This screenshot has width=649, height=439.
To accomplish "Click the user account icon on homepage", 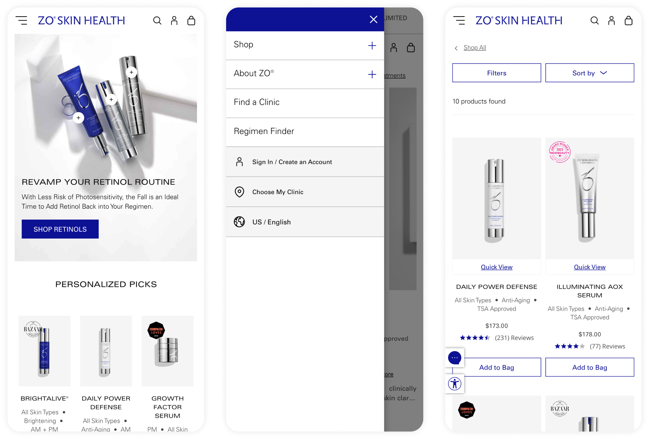I will [174, 21].
